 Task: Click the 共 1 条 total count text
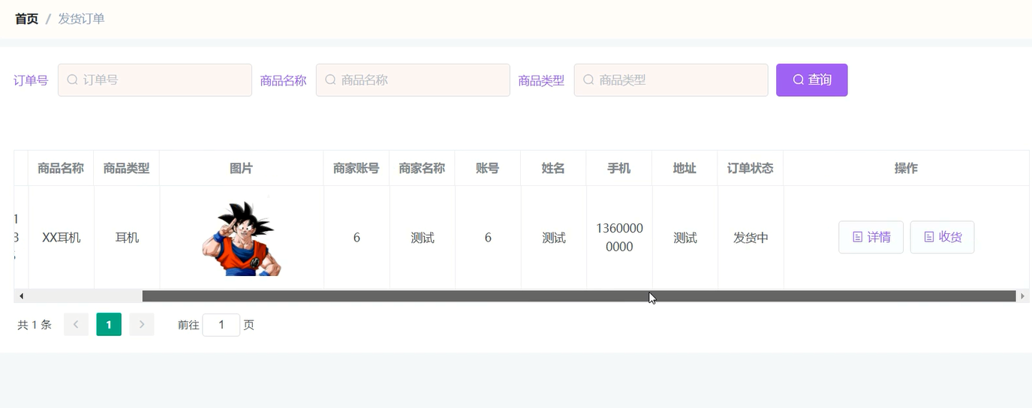(35, 325)
